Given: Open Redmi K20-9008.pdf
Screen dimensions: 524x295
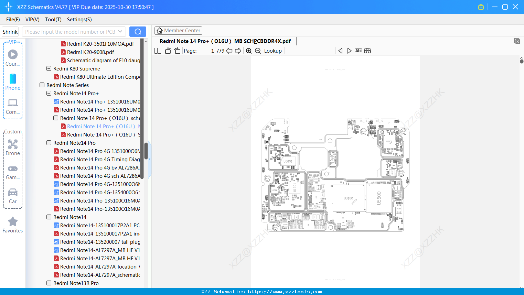Looking at the screenshot, I should [x=90, y=52].
